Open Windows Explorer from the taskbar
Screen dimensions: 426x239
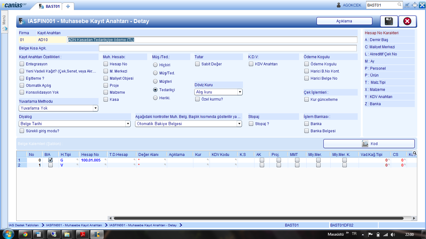click(x=67, y=234)
